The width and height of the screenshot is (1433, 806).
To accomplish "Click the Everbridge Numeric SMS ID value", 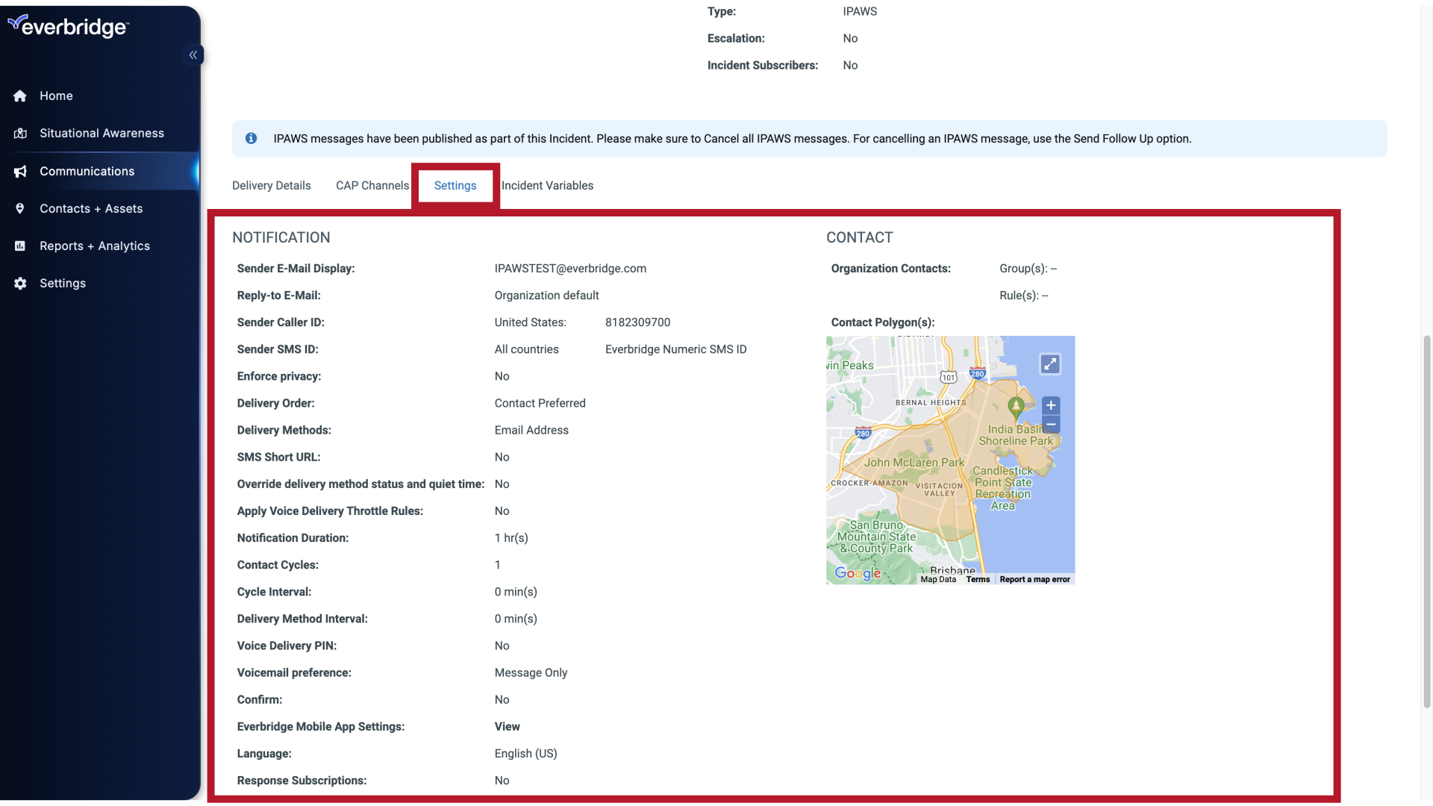I will coord(675,349).
